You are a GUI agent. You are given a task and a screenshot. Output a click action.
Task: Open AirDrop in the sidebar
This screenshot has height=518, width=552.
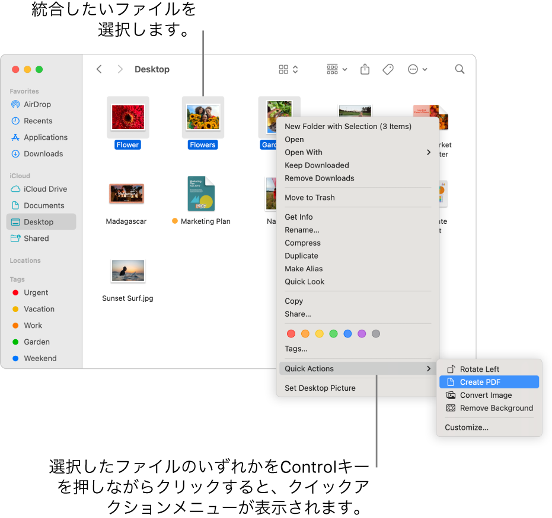click(41, 104)
